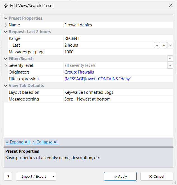Select the Message sorting label
Screen dimensions: 177x185
(x=24, y=99)
